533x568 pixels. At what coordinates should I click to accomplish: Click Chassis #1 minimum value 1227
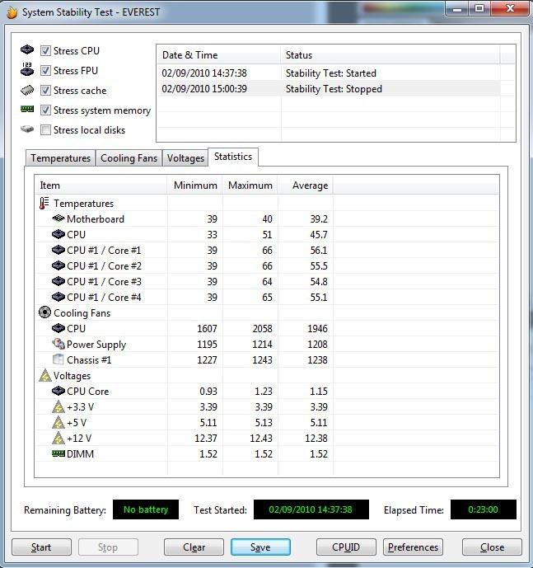click(207, 360)
